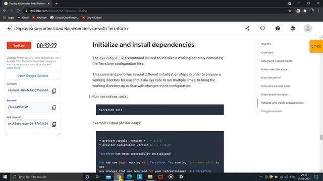Click the ENG language indicator
Image resolution: width=323 pixels, height=181 pixels.
click(x=293, y=176)
